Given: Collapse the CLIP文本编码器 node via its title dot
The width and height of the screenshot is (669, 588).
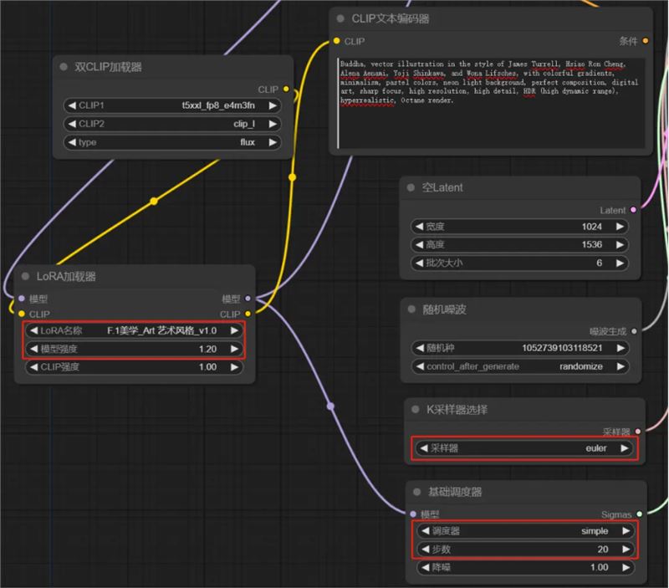Looking at the screenshot, I should 340,18.
